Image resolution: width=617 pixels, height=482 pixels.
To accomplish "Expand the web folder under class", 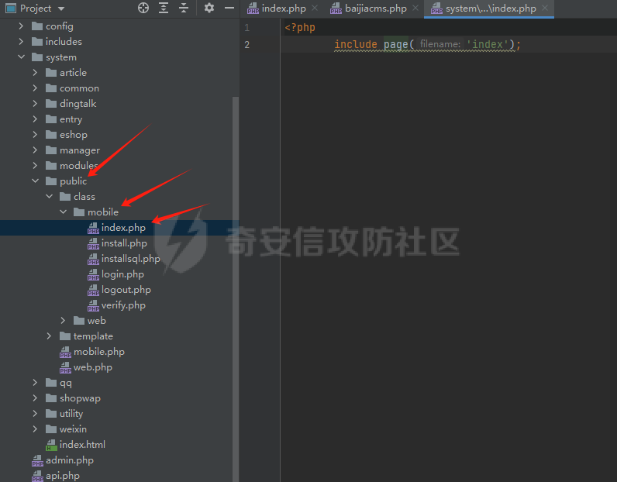I will tap(63, 321).
